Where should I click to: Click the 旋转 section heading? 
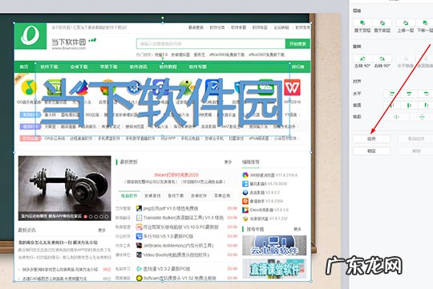(357, 47)
